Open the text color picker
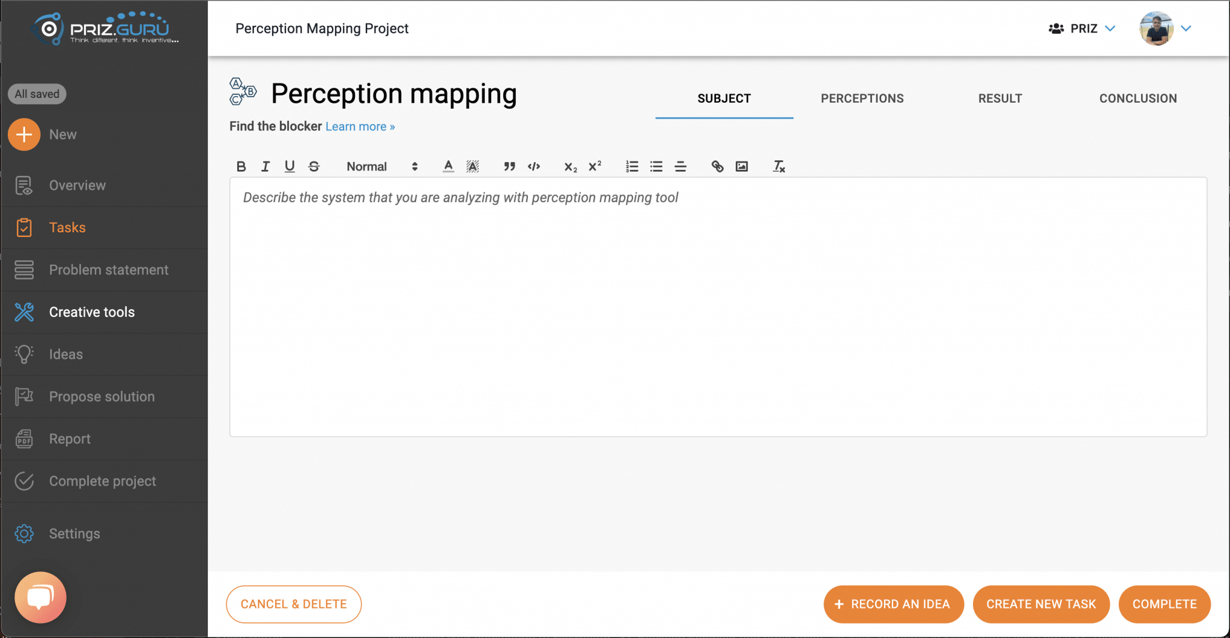The height and width of the screenshot is (638, 1230). (448, 166)
